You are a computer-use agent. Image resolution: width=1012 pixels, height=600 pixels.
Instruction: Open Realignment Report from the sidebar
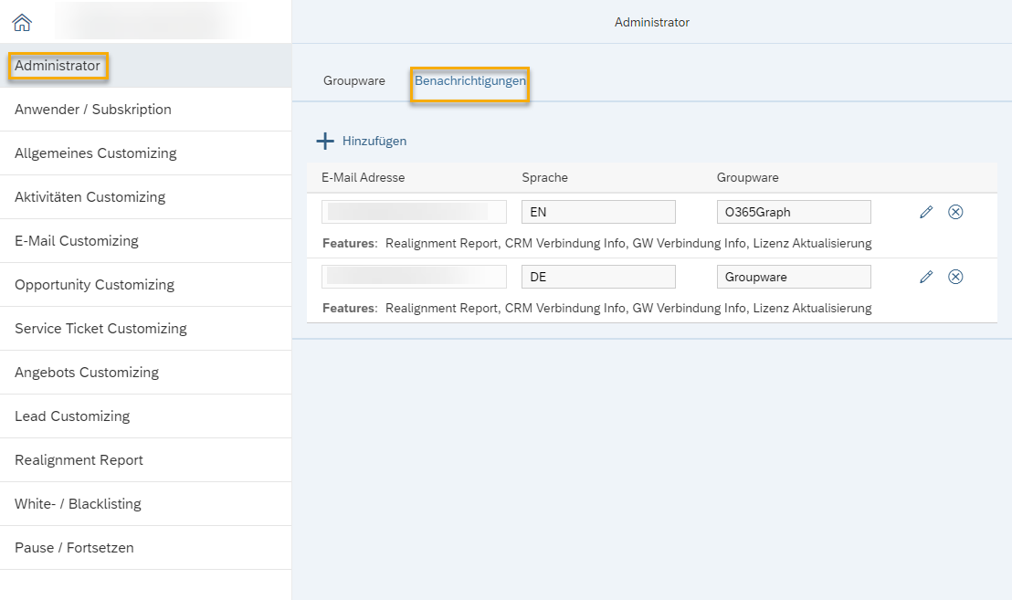point(79,460)
